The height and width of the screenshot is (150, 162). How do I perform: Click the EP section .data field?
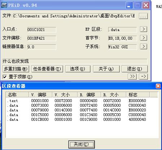tap(122, 30)
